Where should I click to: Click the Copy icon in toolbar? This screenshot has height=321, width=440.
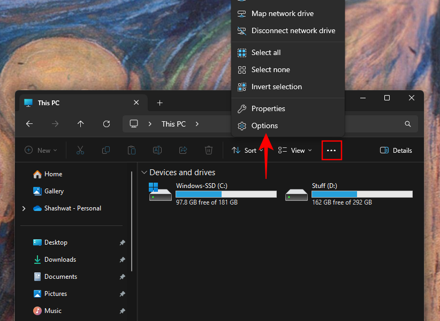point(106,151)
